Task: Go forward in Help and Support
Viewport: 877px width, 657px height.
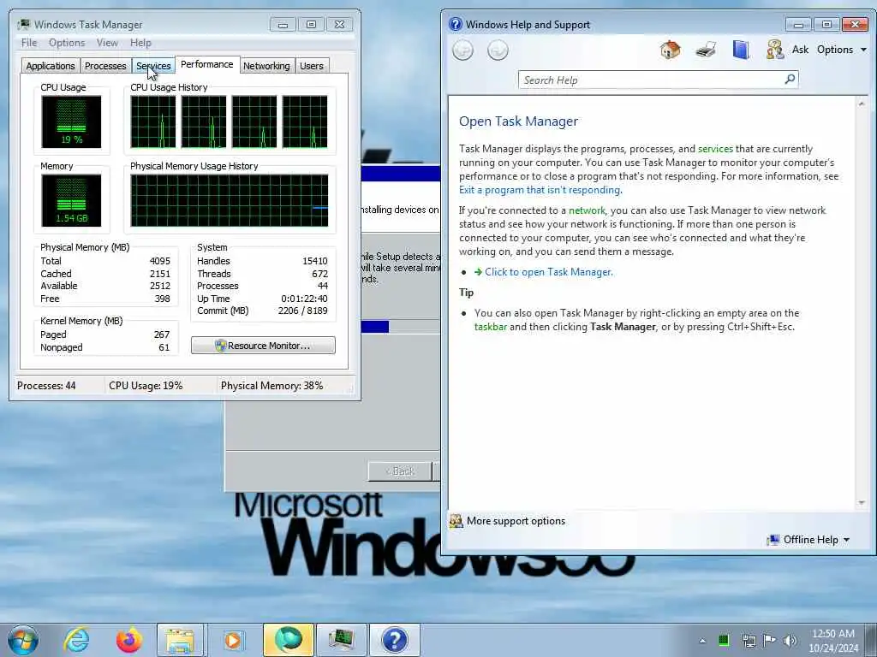Action: [x=498, y=50]
